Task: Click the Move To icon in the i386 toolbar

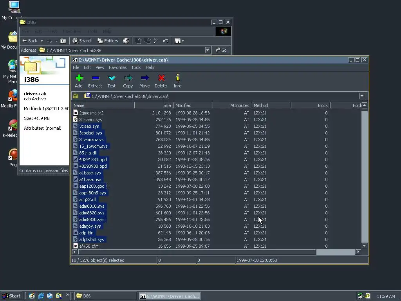Action: [138, 41]
